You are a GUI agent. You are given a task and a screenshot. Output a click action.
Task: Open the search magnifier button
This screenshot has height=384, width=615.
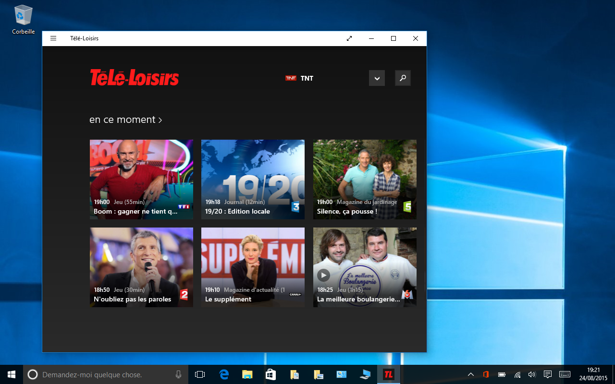click(403, 78)
